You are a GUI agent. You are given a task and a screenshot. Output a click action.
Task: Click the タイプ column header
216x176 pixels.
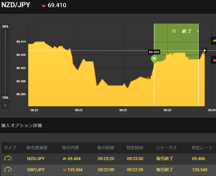tap(10, 148)
